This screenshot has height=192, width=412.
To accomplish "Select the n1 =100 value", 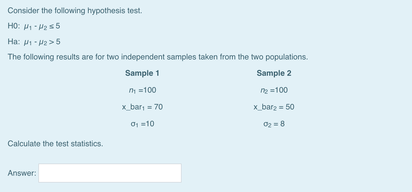I will [142, 90].
